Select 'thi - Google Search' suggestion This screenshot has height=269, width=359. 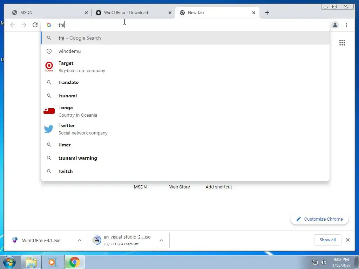[185, 38]
